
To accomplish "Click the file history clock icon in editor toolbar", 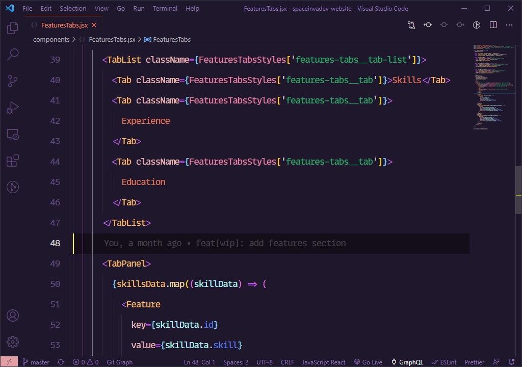I will click(477, 25).
